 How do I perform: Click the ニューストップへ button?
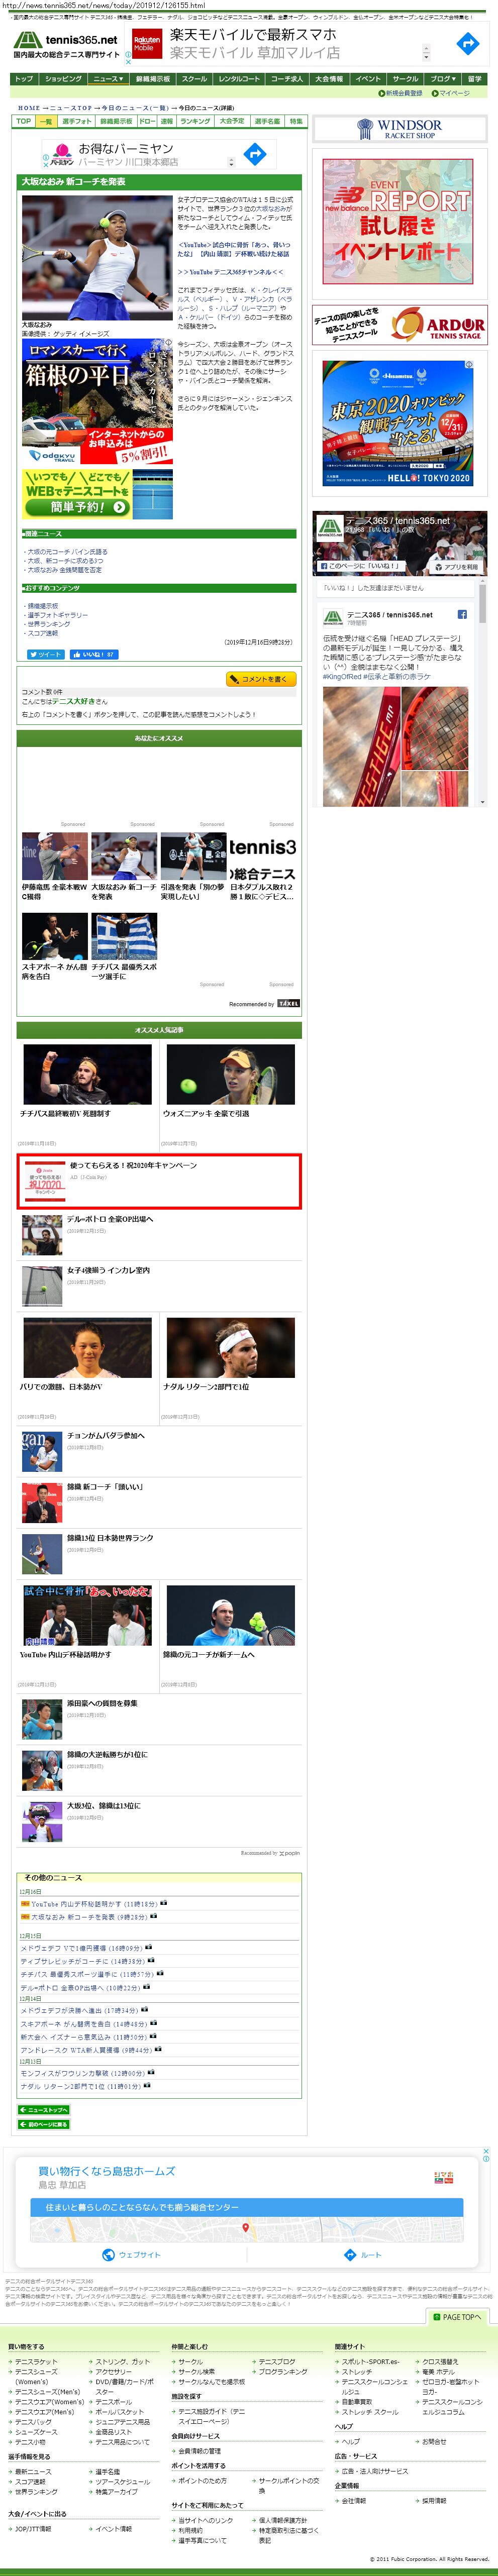pos(44,2110)
